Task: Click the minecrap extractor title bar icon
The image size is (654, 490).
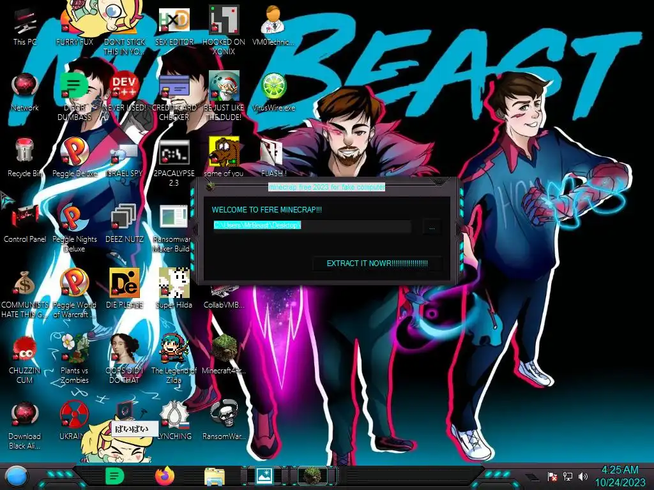Action: [211, 186]
